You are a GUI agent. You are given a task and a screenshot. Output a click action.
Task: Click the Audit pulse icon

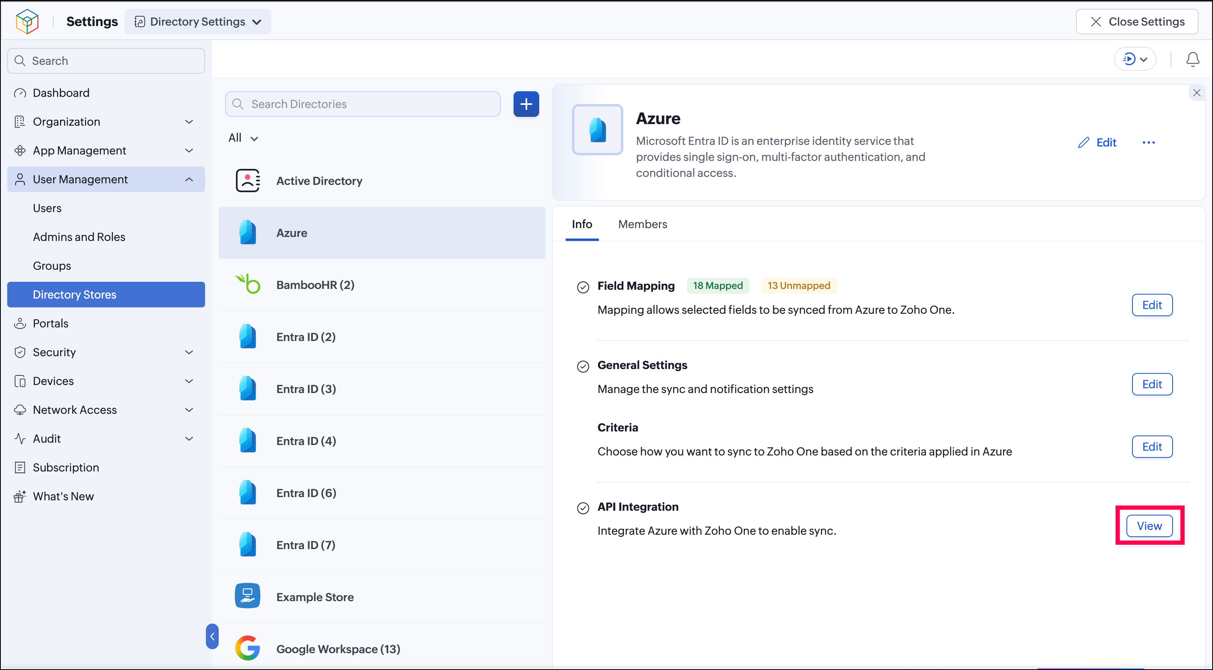20,439
